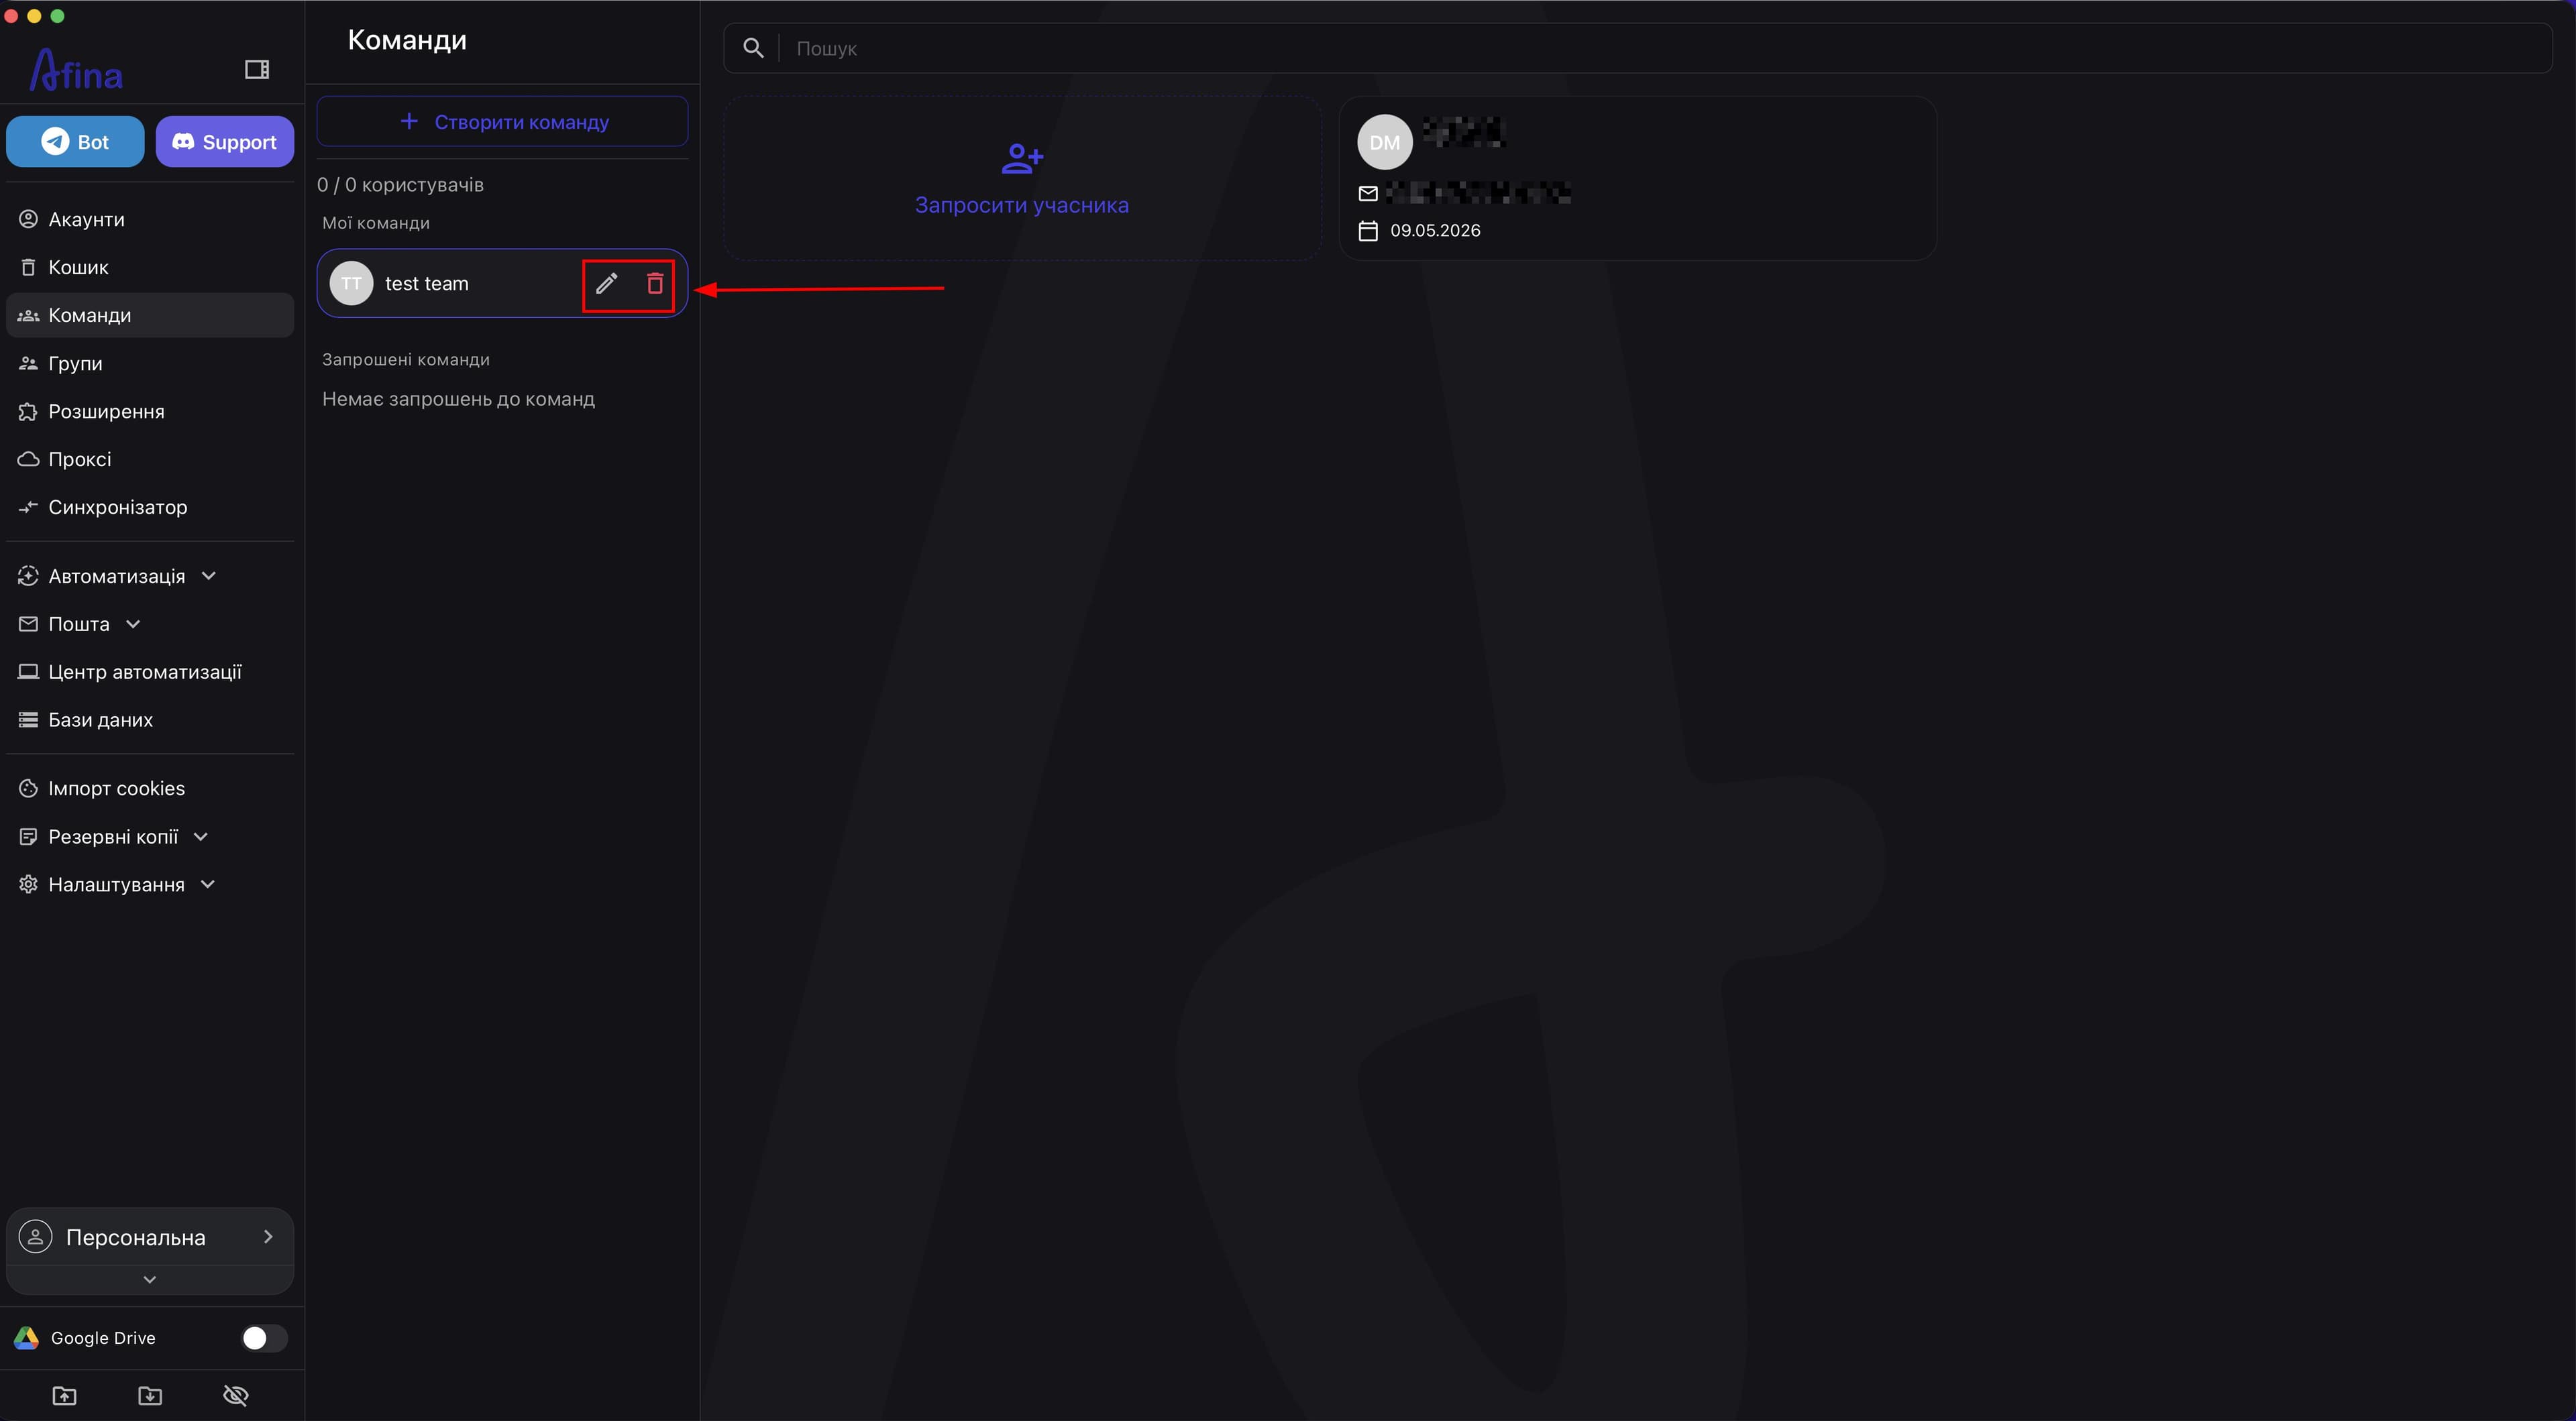Expand the chevron below Персональна
The width and height of the screenshot is (2576, 1421).
tap(149, 1279)
